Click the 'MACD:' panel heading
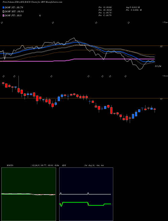Screen dimensions: 168x221 (10, 165)
